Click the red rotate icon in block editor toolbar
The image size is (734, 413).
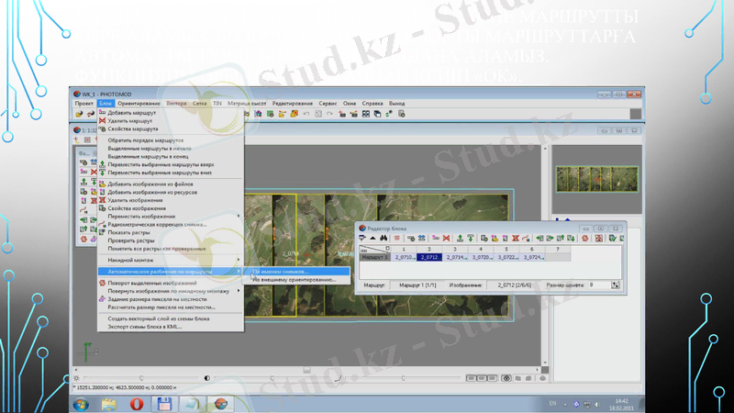(x=584, y=239)
